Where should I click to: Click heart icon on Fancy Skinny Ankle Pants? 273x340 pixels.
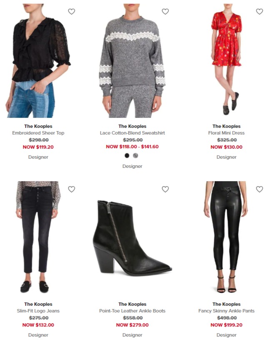259,189
